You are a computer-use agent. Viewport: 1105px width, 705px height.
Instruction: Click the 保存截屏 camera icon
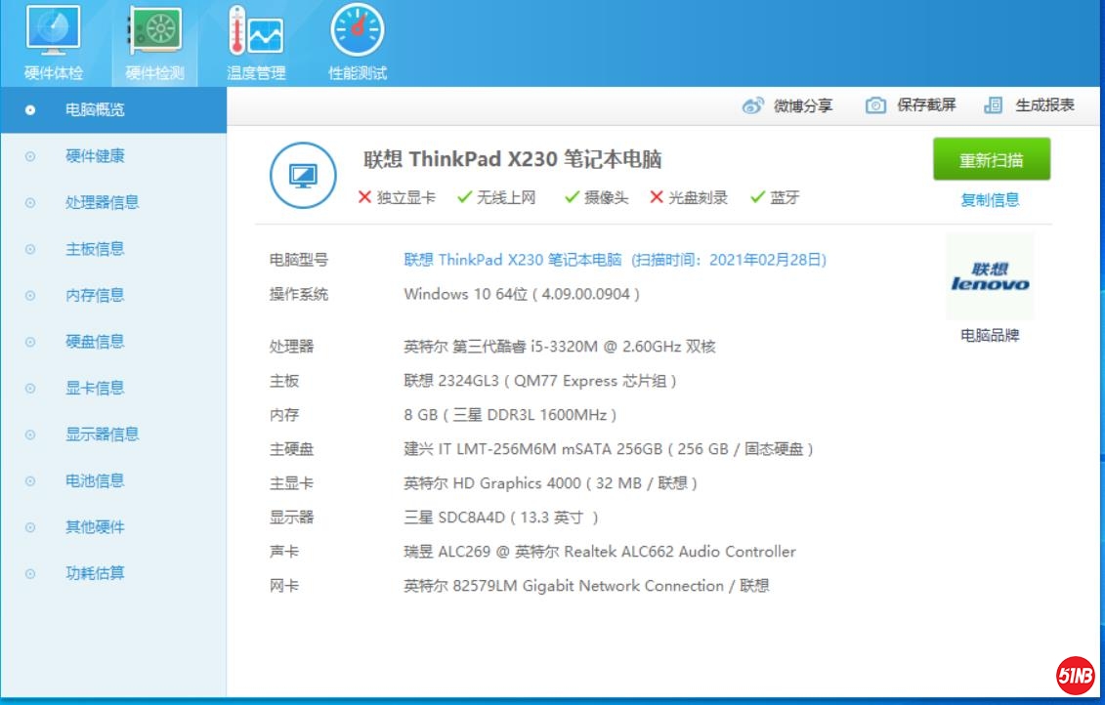pyautogui.click(x=875, y=105)
